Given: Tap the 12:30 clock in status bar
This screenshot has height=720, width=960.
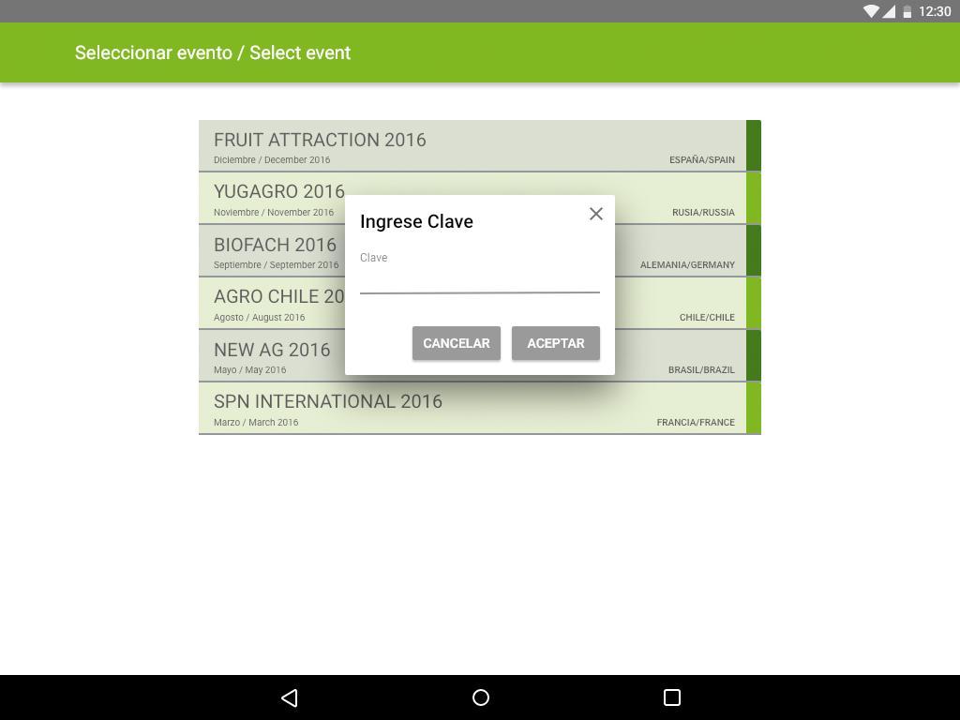Looking at the screenshot, I should click(935, 11).
